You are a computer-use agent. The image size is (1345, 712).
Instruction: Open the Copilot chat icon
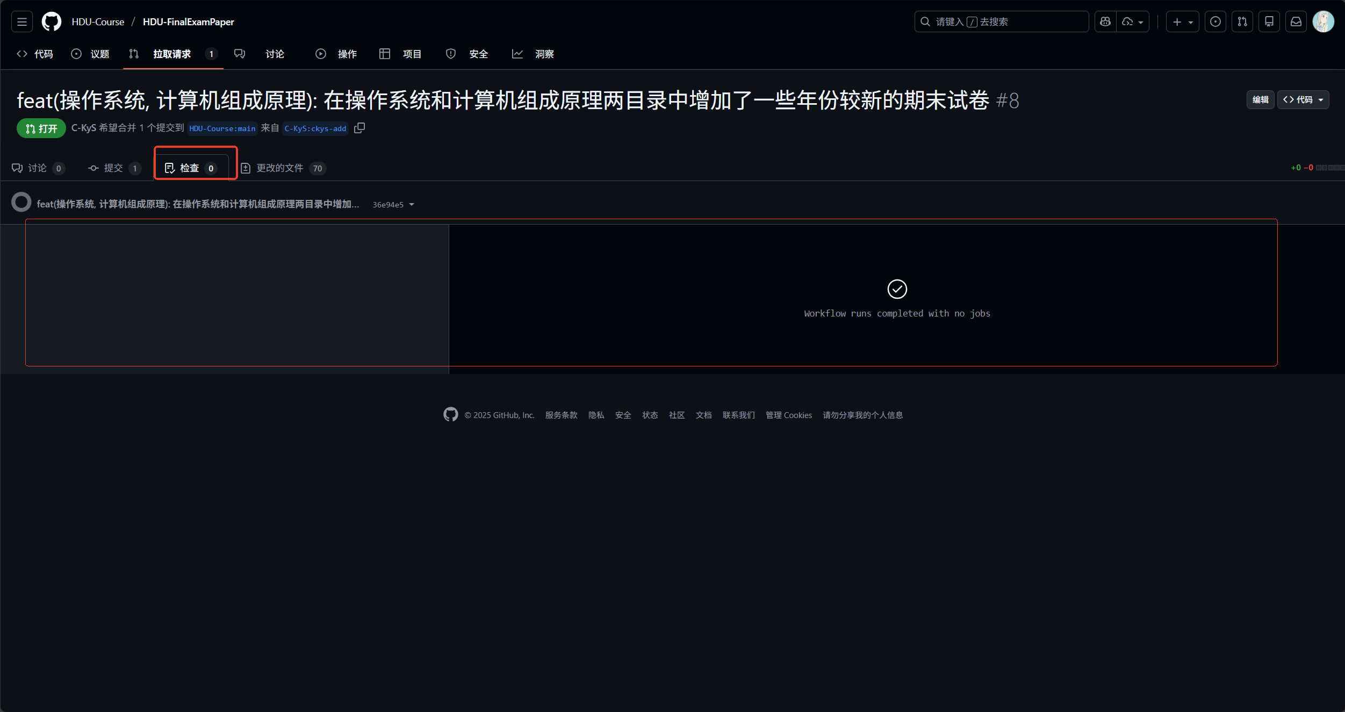(1105, 21)
